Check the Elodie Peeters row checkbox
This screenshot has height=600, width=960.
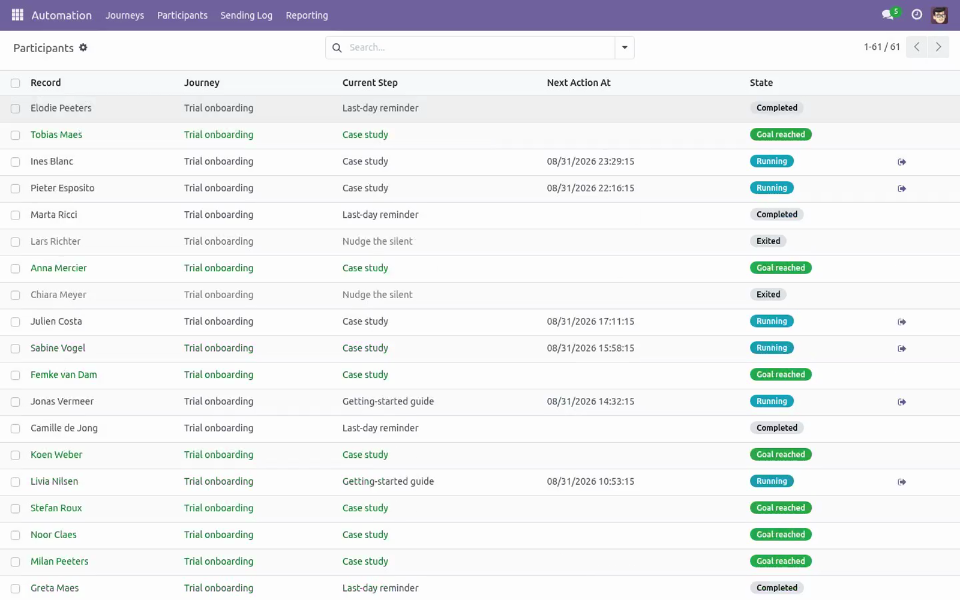pos(16,109)
